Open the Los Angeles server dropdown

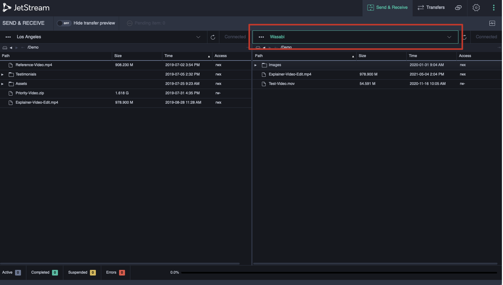199,37
